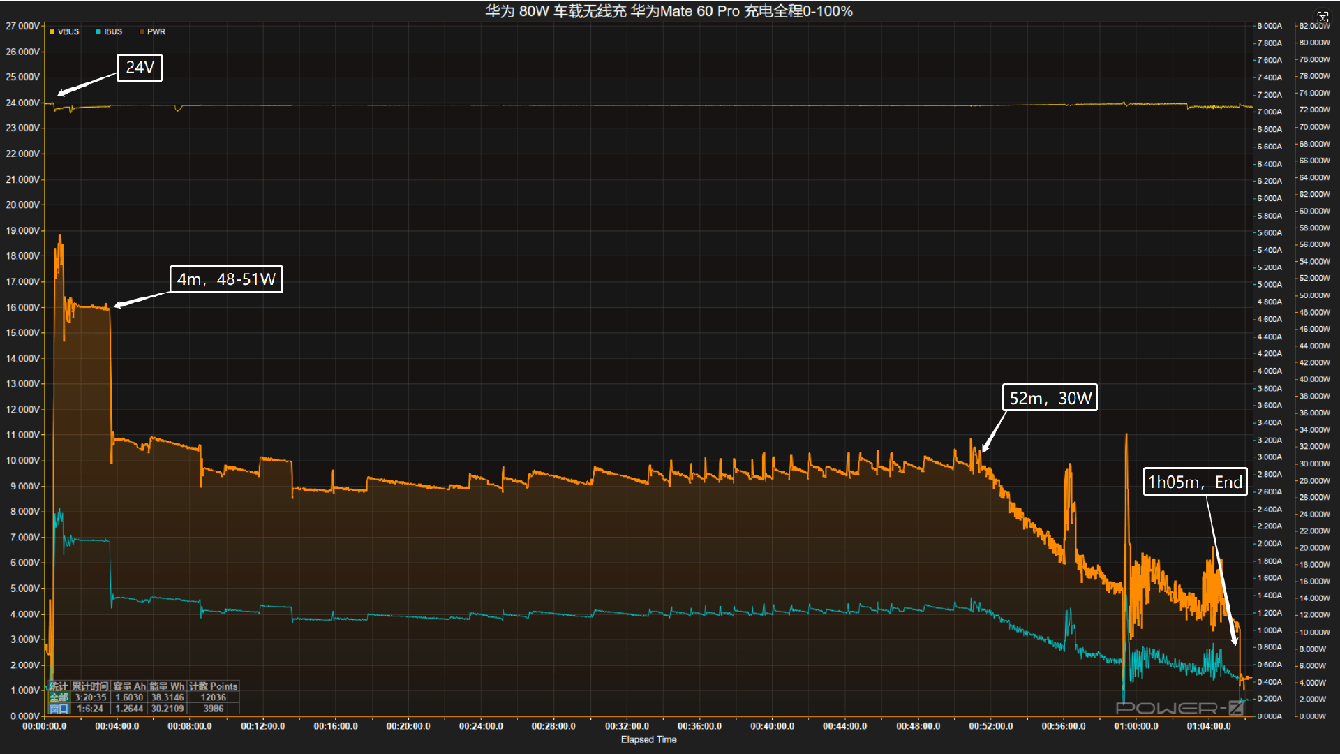The width and height of the screenshot is (1340, 754).
Task: Click the 00:32:00.0 time axis tick
Action: tap(627, 726)
